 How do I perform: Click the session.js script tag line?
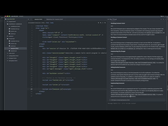tap(57, 89)
